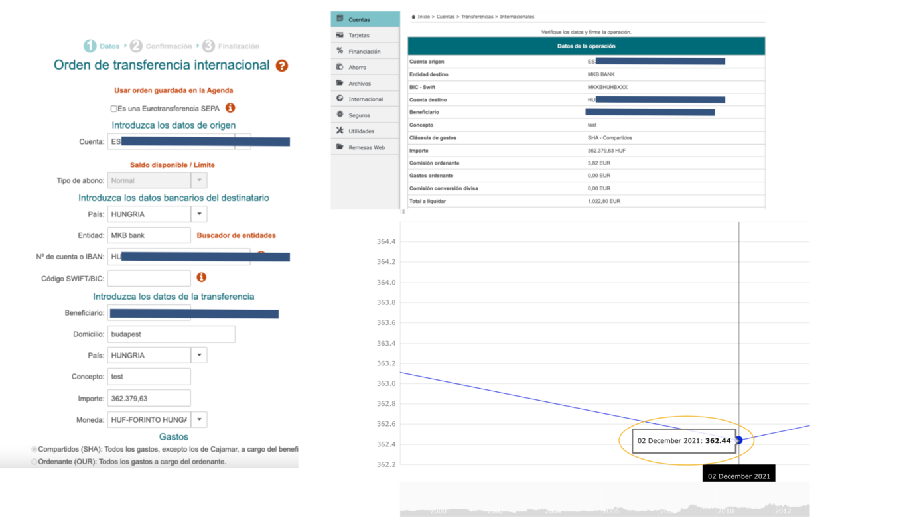
Task: Select Ordenante (OUR) expenses option
Action: pos(35,462)
